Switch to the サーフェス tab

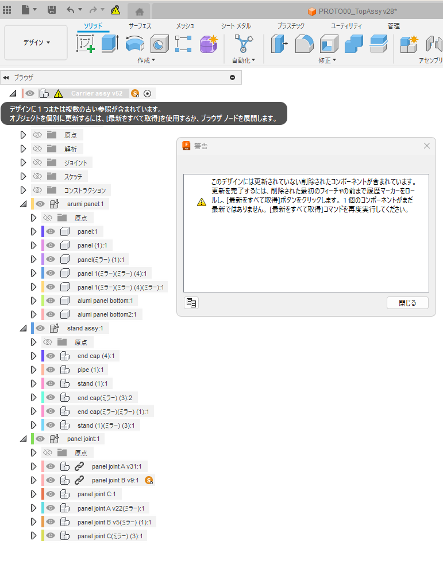pos(140,26)
